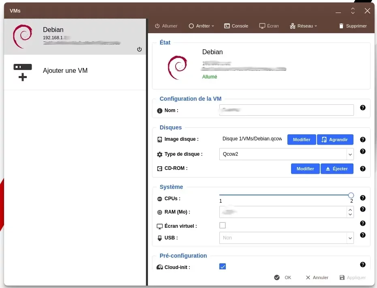The height and width of the screenshot is (288, 377).
Task: Click the Écran virtuel monitor icon
Action: click(x=160, y=227)
